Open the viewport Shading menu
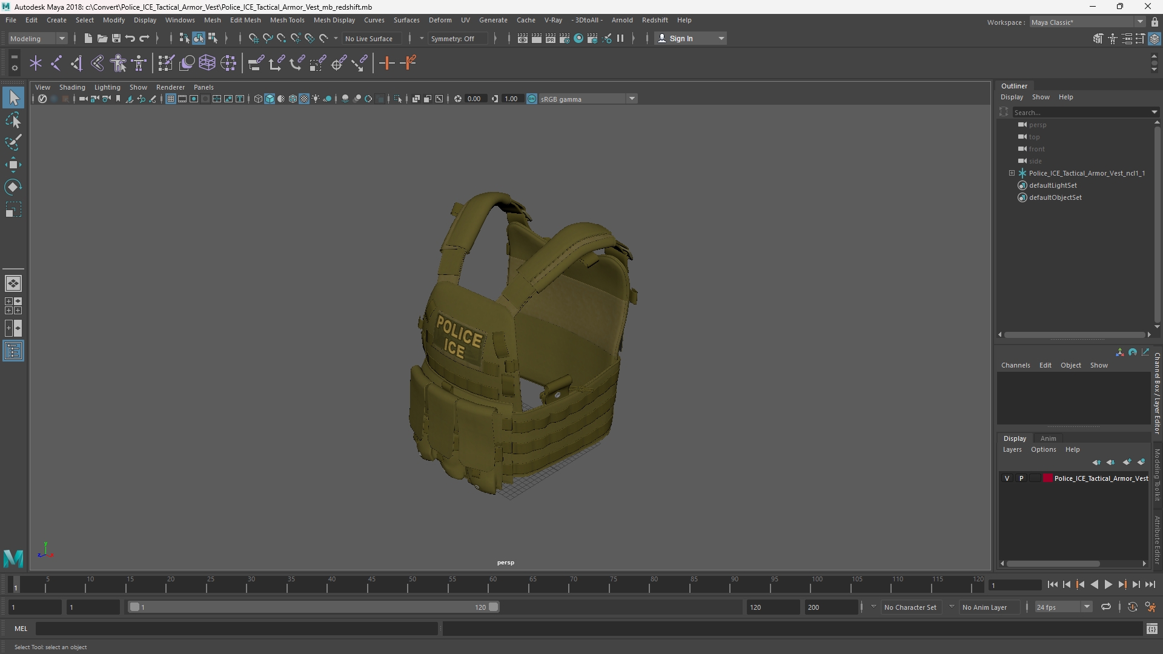Image resolution: width=1163 pixels, height=654 pixels. (72, 87)
